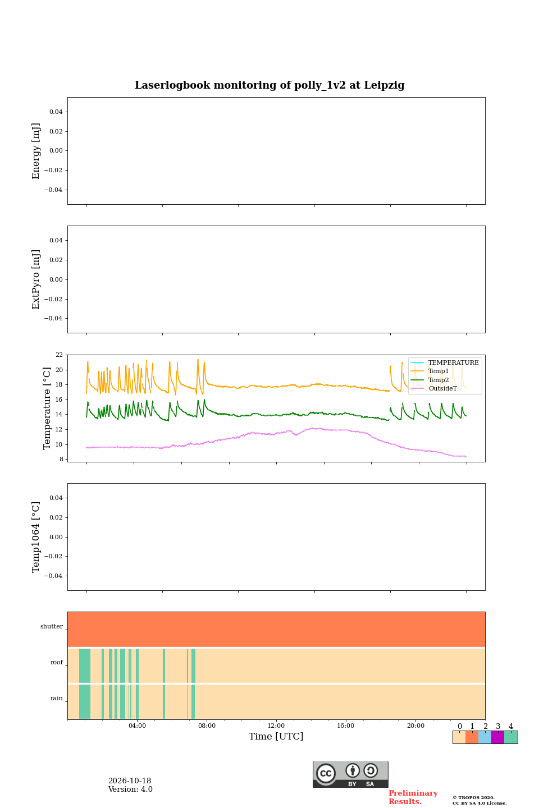Click the 2026-10-18 date text
The image size is (539, 808).
tap(130, 781)
